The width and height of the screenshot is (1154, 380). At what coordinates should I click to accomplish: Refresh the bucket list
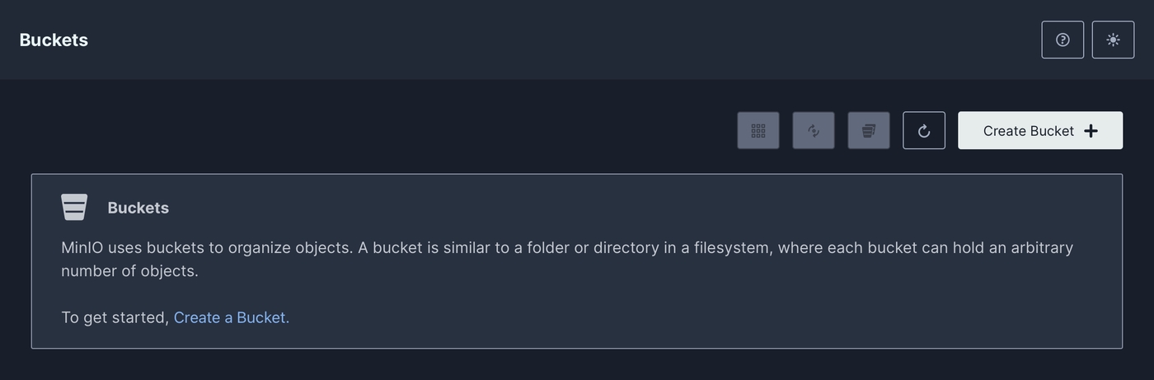pyautogui.click(x=924, y=130)
